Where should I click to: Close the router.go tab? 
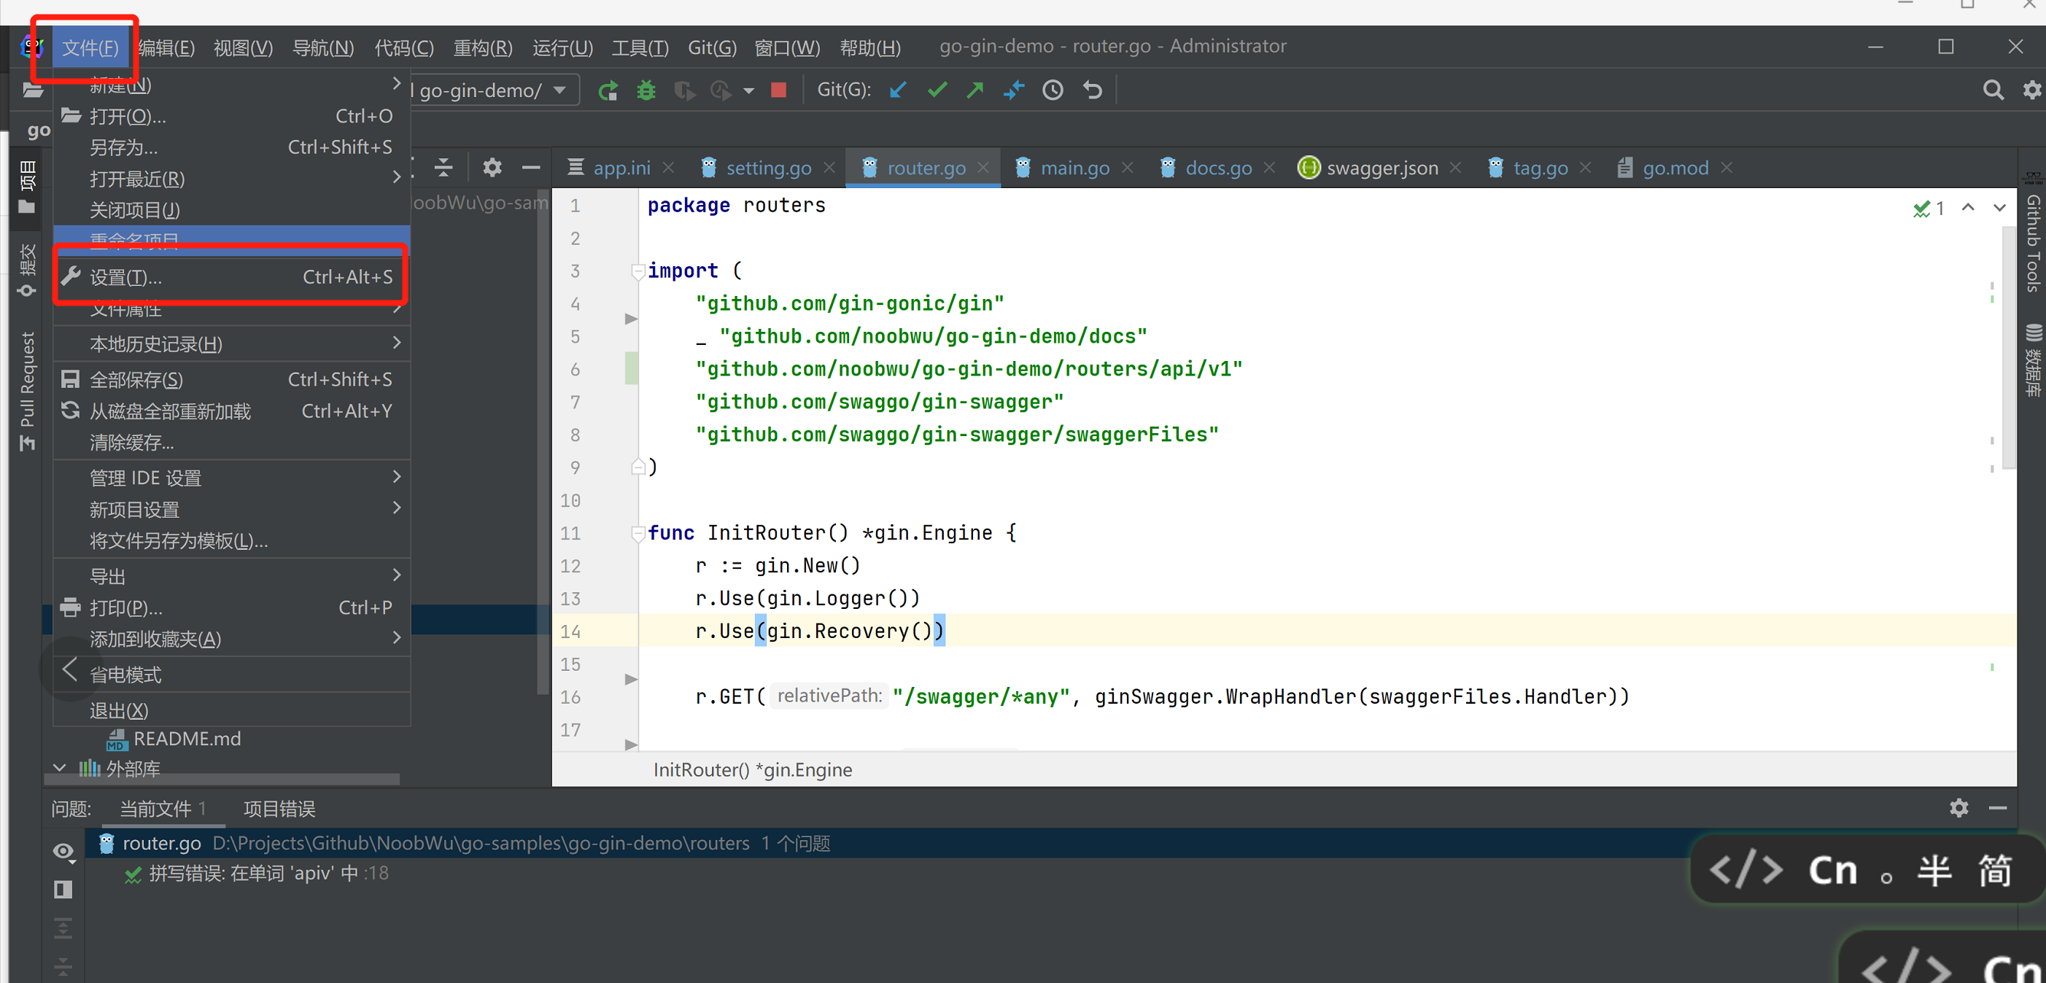tap(983, 168)
